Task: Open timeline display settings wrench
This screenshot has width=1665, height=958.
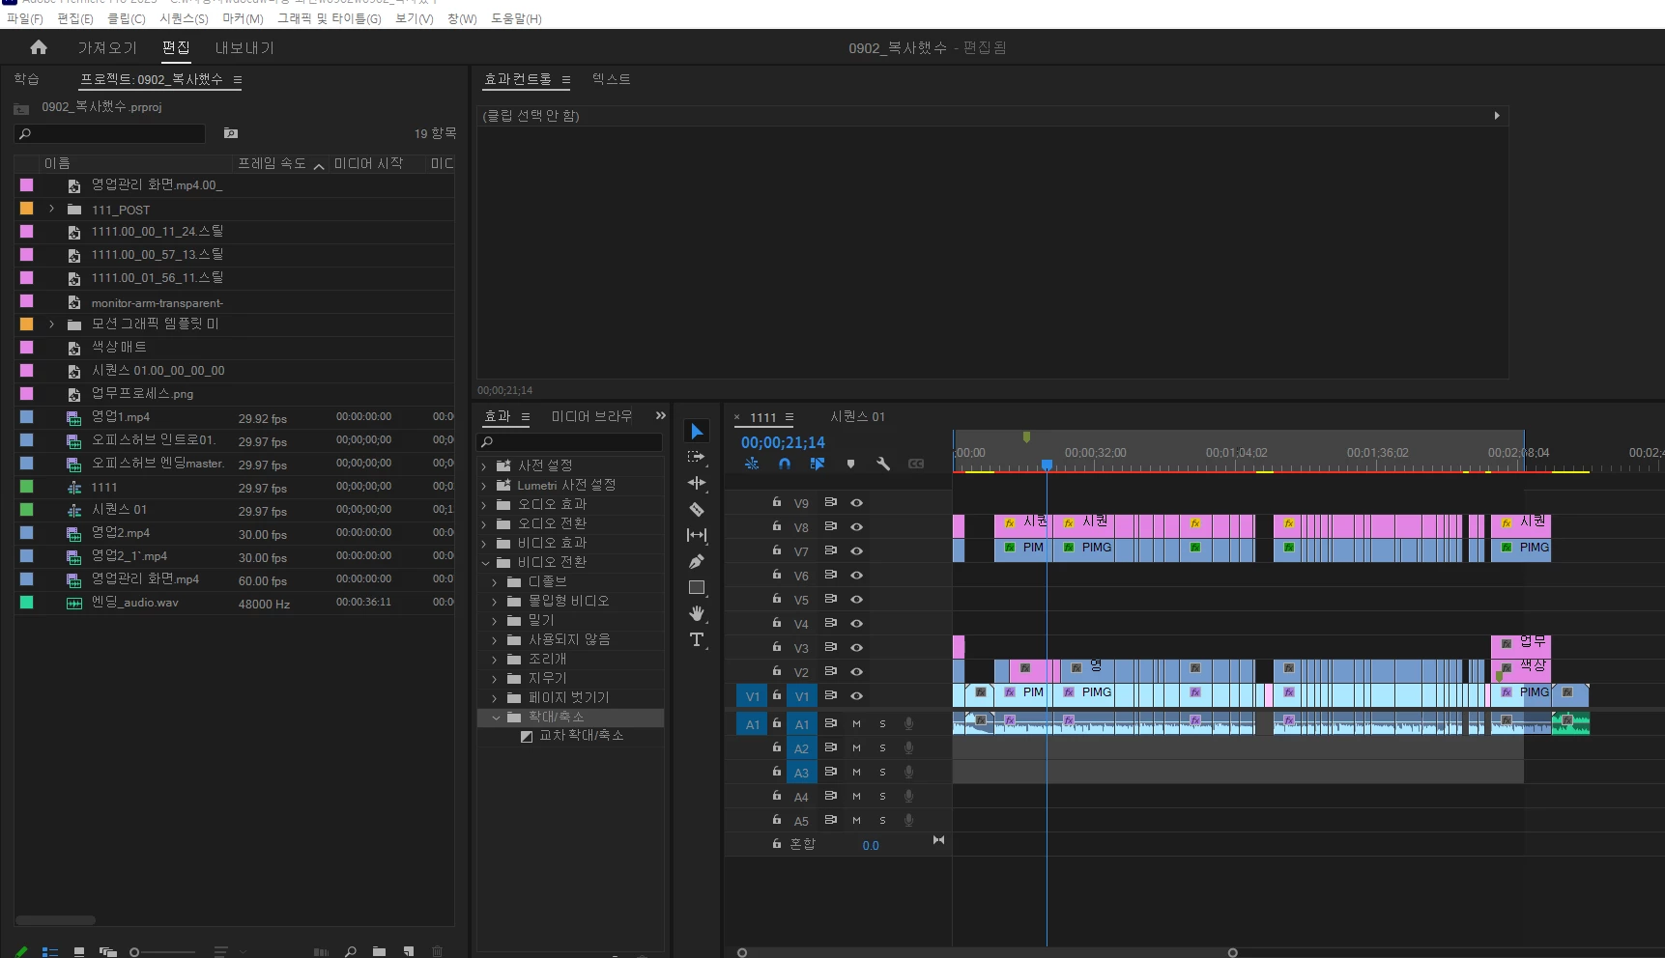Action: coord(883,464)
